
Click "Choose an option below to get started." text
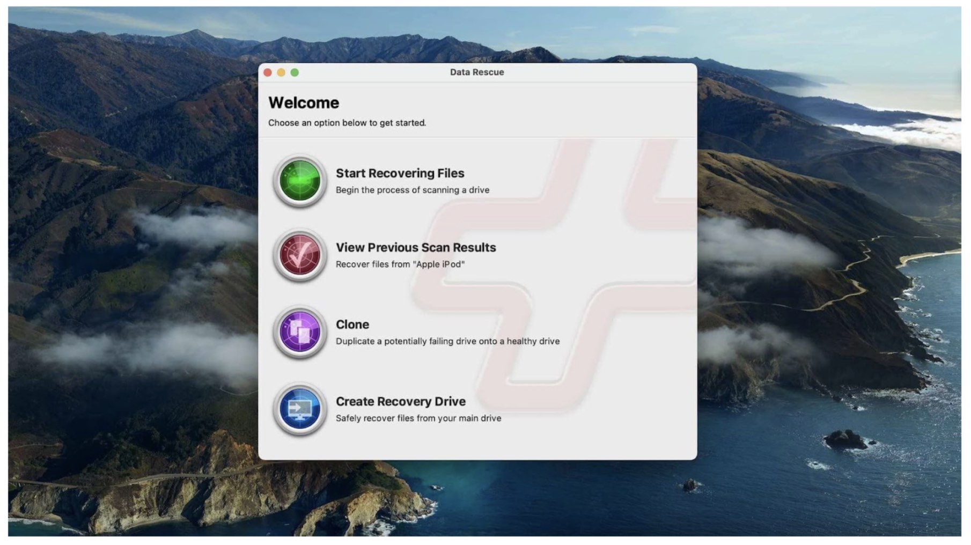coord(347,123)
